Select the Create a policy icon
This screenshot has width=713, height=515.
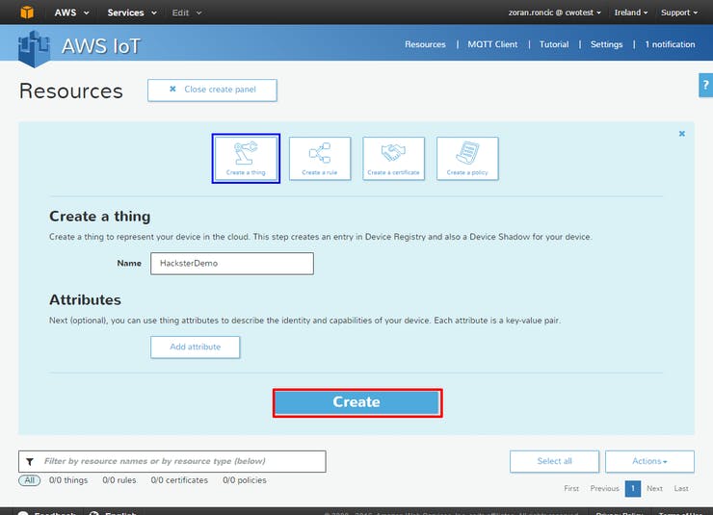[467, 159]
